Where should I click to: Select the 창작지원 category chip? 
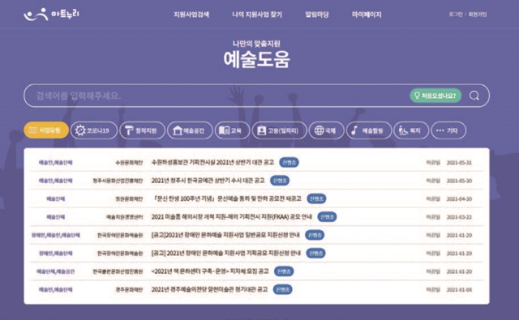coord(142,130)
